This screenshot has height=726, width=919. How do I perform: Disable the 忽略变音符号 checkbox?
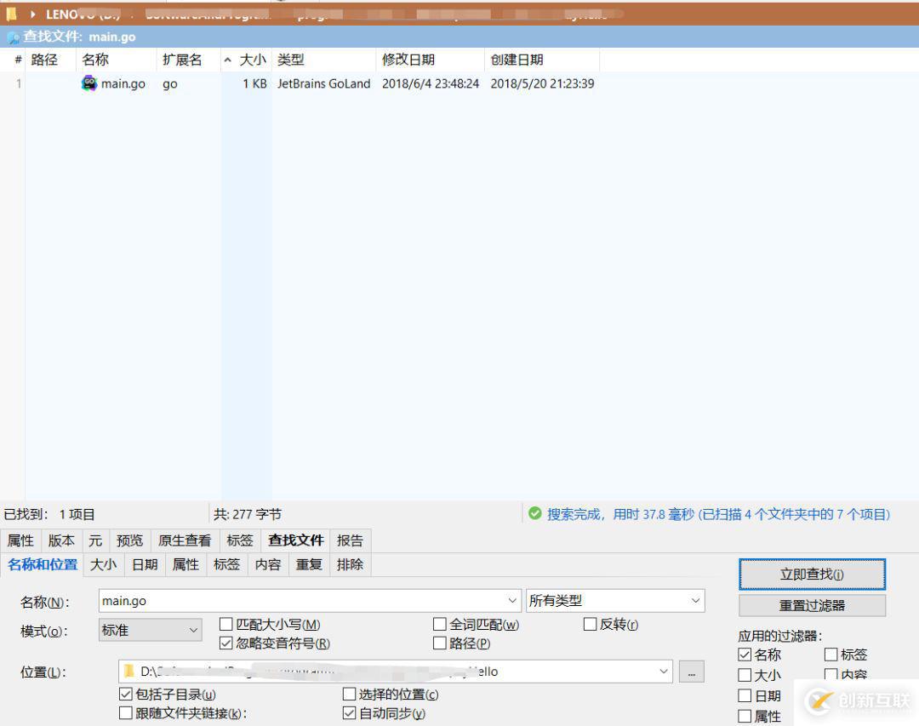[225, 643]
